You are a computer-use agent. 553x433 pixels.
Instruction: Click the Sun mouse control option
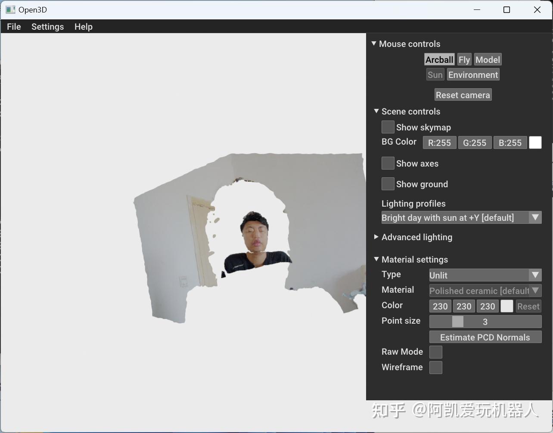coord(435,74)
